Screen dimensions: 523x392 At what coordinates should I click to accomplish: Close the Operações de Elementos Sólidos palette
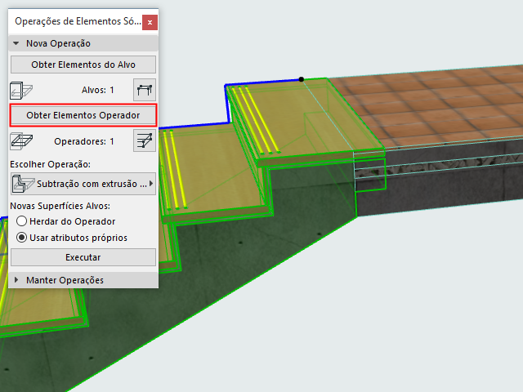point(150,22)
